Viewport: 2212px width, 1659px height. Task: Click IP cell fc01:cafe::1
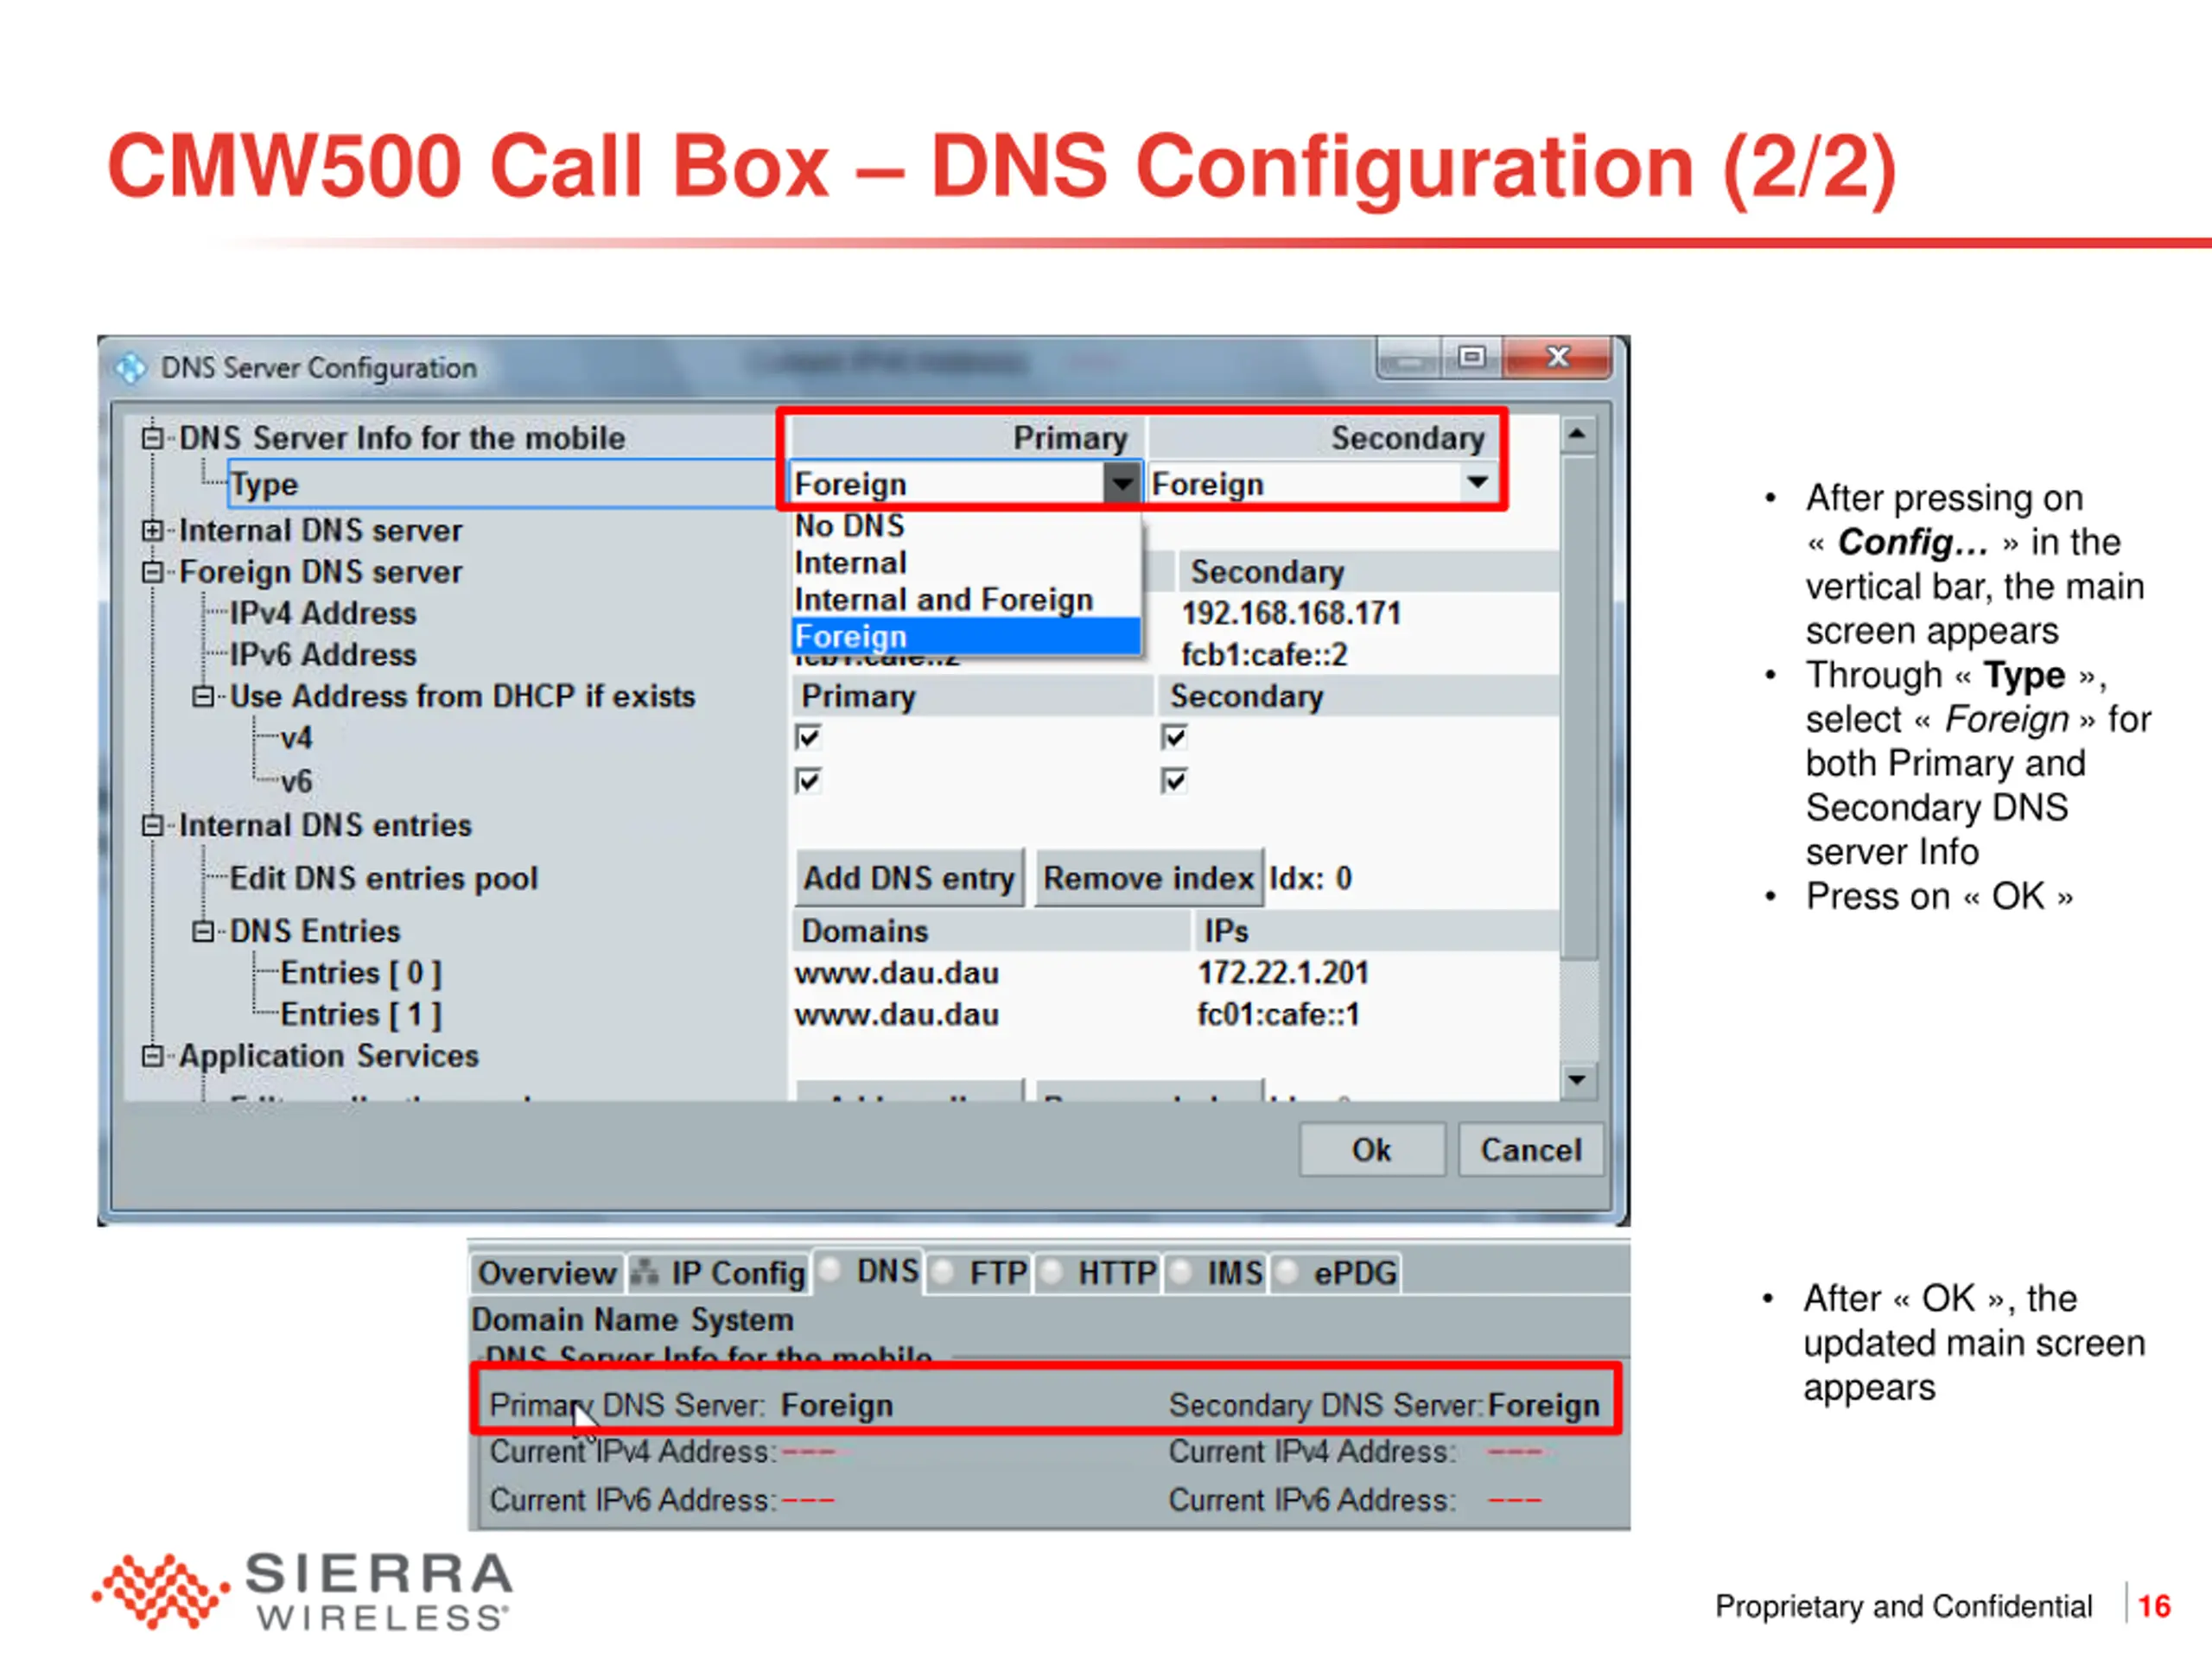click(1278, 1015)
